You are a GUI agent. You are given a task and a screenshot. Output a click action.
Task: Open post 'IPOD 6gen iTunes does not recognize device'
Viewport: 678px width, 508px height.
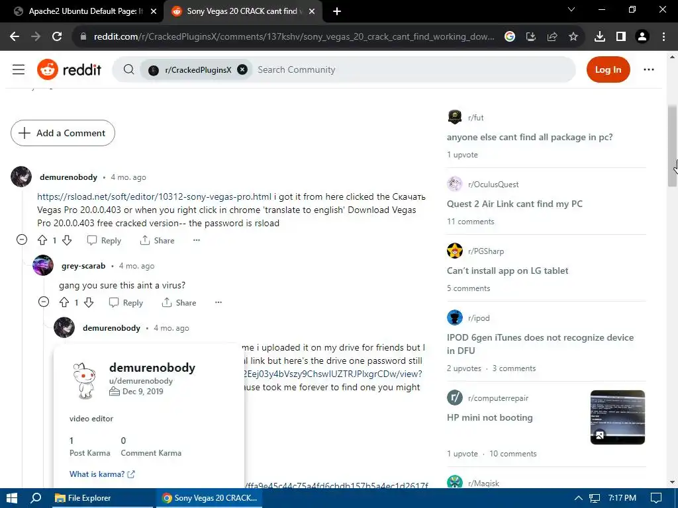[540, 344]
